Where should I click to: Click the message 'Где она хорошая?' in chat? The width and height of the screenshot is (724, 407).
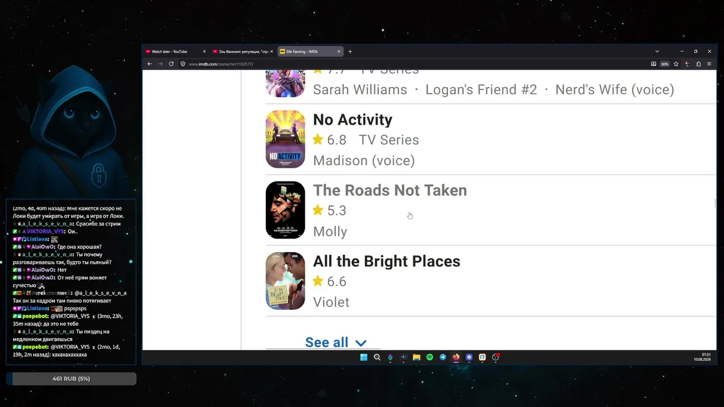79,247
